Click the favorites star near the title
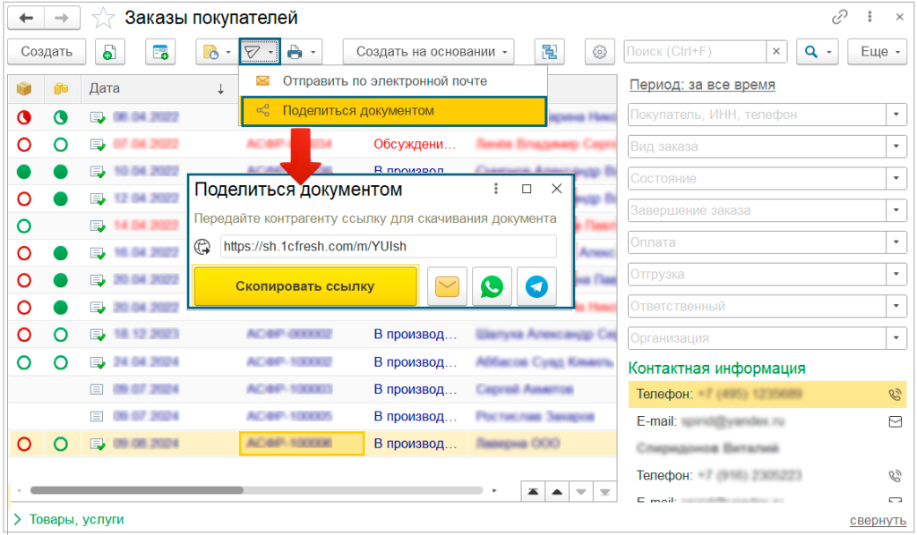This screenshot has width=917, height=535. tap(102, 16)
